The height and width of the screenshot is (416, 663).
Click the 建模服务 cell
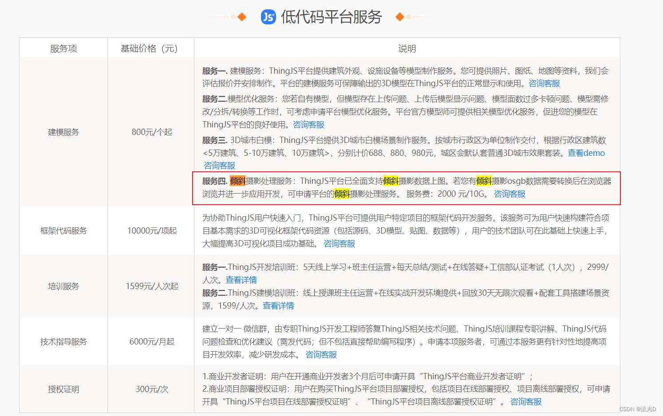point(63,132)
